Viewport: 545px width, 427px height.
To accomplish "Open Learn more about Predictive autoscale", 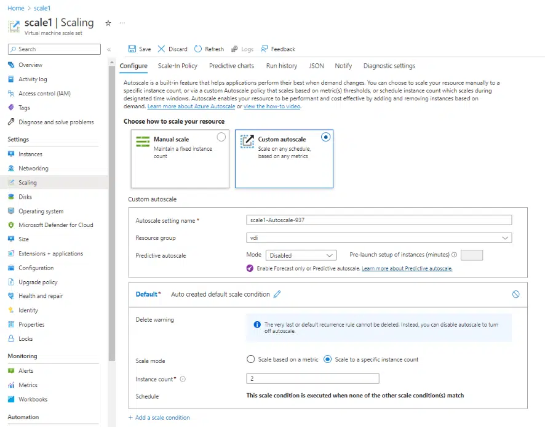I will (407, 268).
